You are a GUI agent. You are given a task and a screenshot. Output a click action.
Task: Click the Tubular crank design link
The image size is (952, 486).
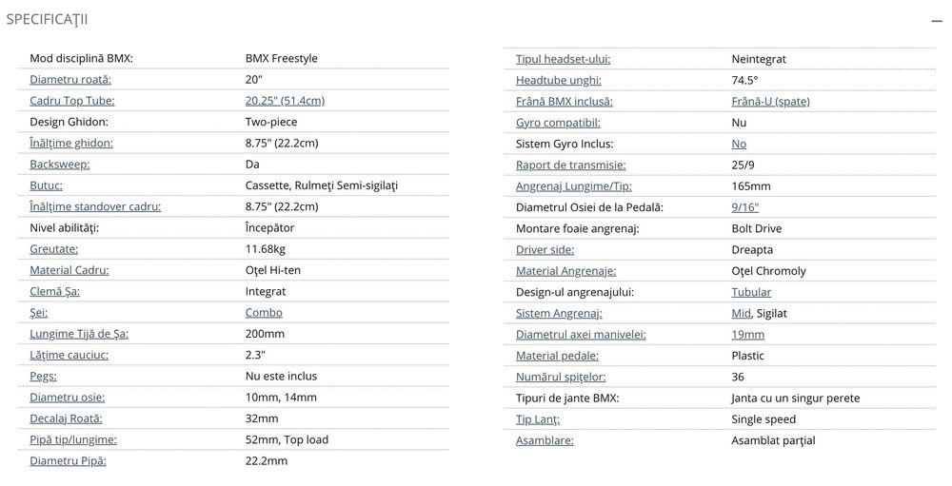751,292
